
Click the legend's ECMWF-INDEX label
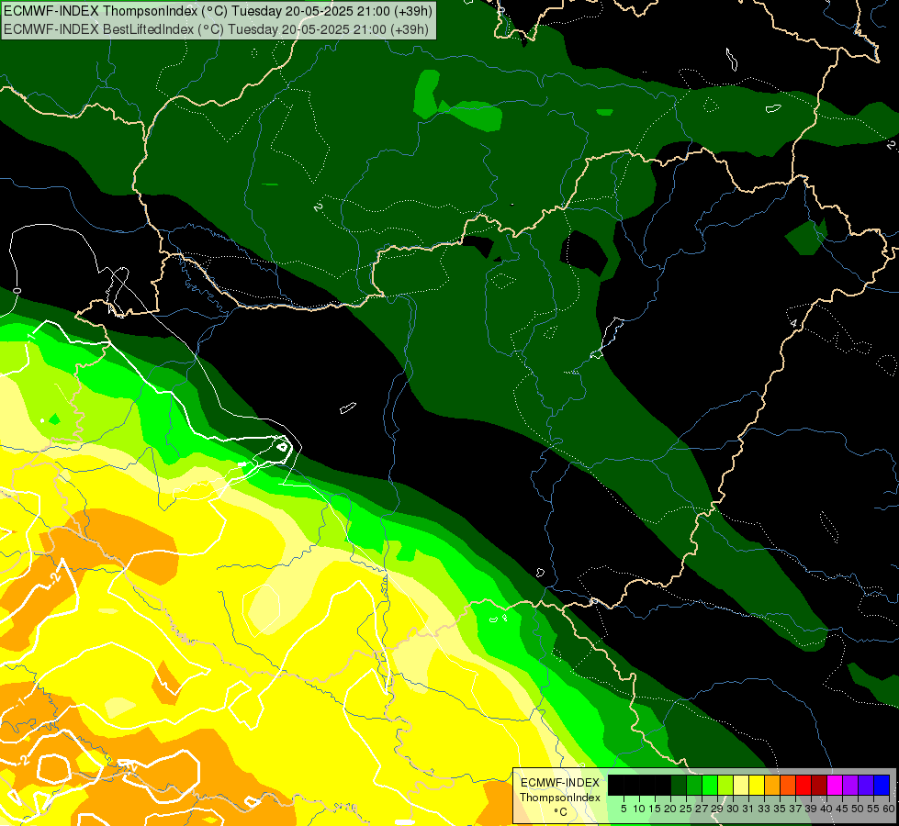pos(560,783)
